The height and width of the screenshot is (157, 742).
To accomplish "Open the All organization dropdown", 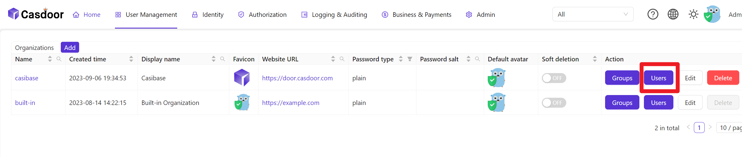I will coord(592,14).
